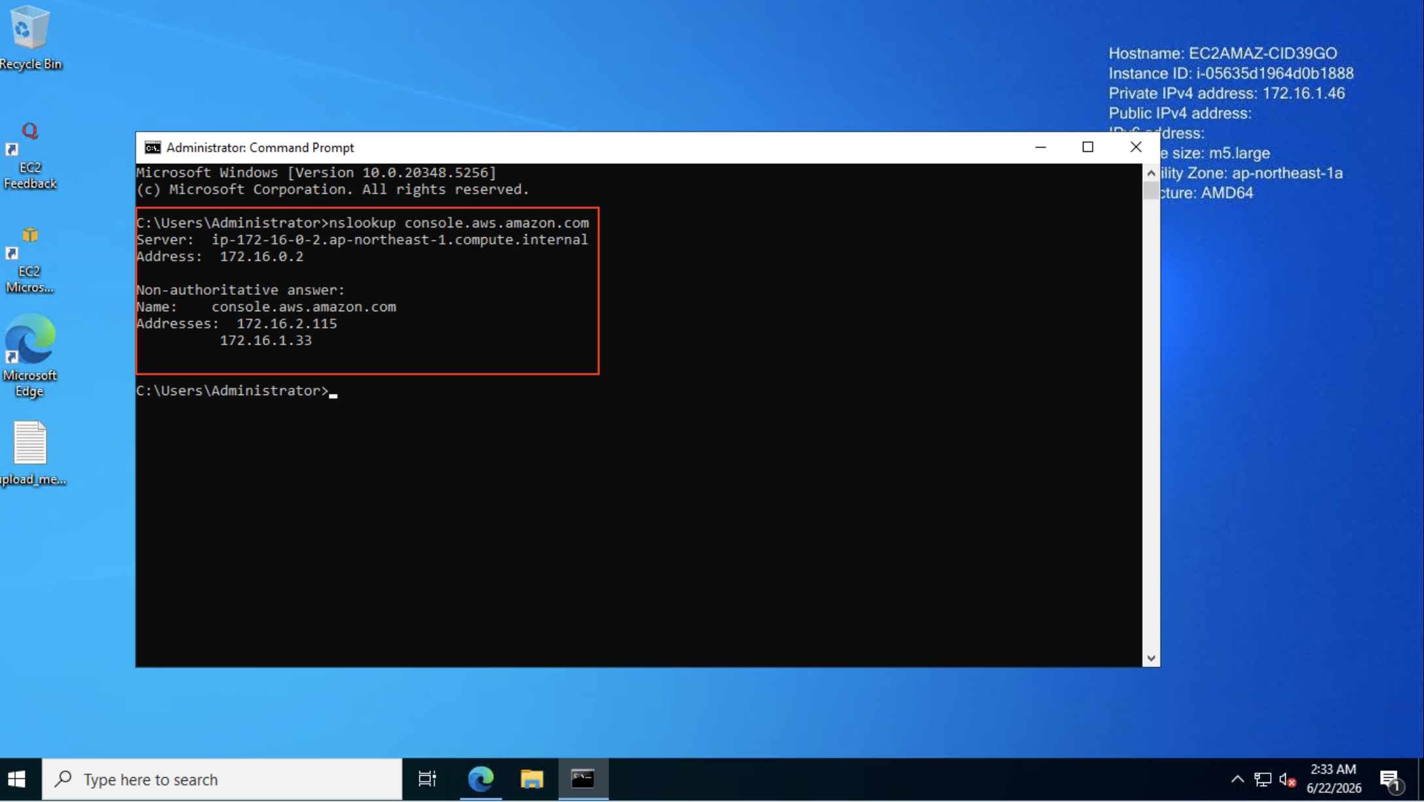The height and width of the screenshot is (802, 1424).
Task: Click the empty C:\Users\Administrator prompt line
Action: tap(236, 391)
